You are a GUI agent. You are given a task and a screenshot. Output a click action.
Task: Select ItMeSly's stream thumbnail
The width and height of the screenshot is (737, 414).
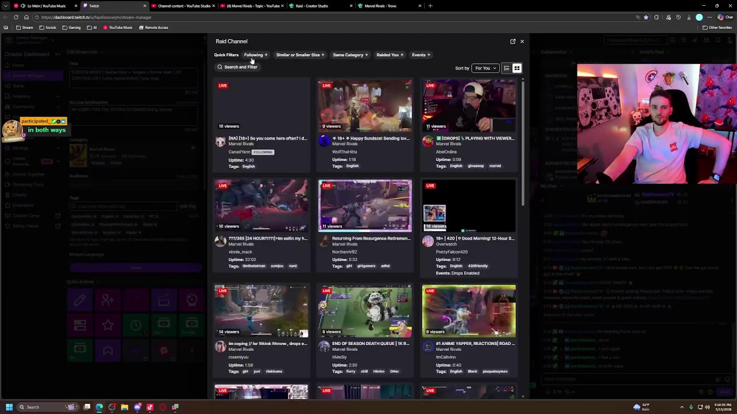pyautogui.click(x=365, y=311)
